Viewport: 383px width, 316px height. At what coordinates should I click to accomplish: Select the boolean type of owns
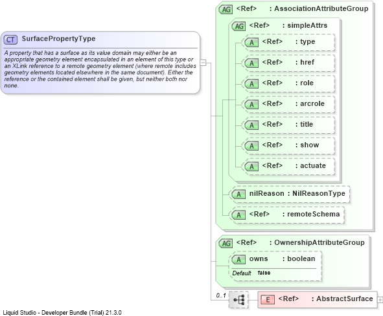(x=301, y=258)
